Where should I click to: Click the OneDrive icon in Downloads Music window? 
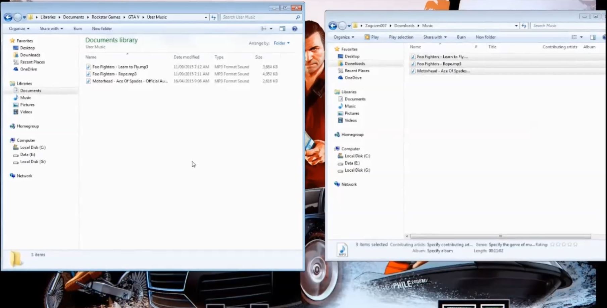[340, 78]
